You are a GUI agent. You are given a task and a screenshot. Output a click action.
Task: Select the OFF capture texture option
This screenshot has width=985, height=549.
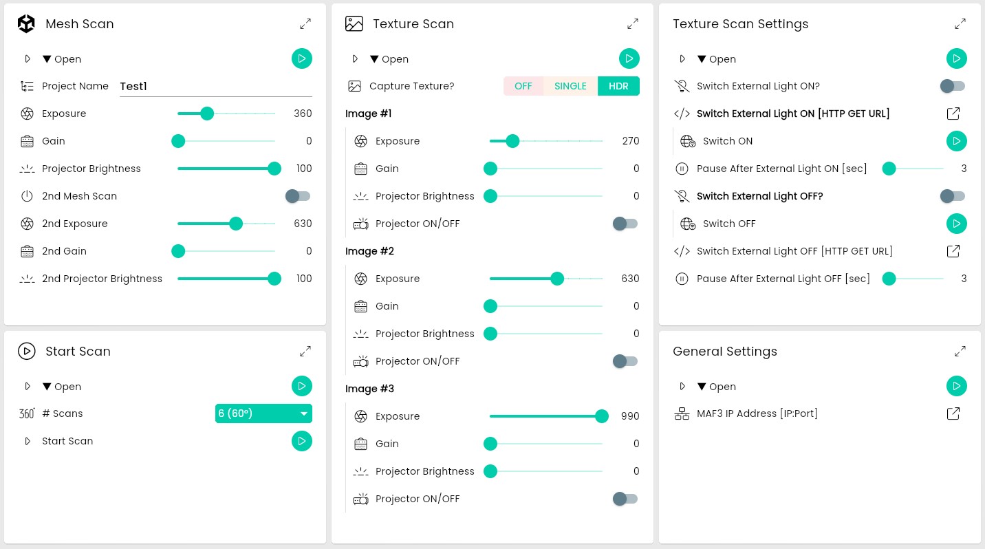pyautogui.click(x=523, y=86)
